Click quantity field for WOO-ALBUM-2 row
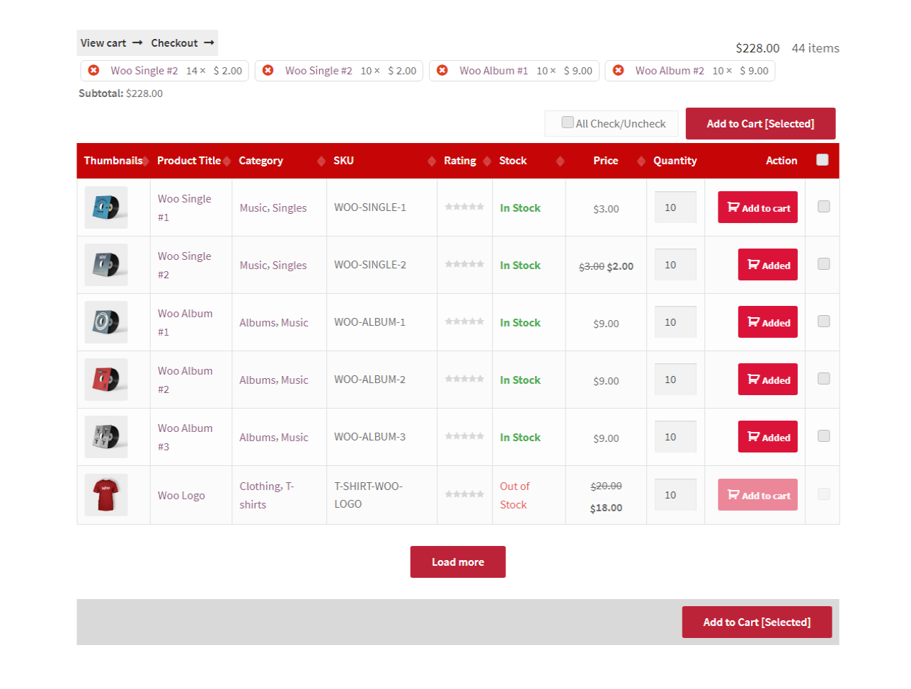This screenshot has height=689, width=911. (x=675, y=380)
